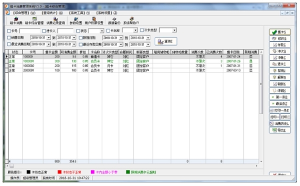The width and height of the screenshot is (300, 186).
Task: Expand the 状态 dropdown list
Action: (x=102, y=30)
